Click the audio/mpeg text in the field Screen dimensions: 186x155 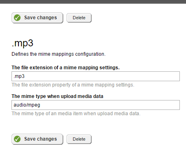(27, 105)
